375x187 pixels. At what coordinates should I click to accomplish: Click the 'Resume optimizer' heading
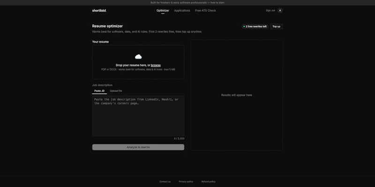click(x=107, y=26)
